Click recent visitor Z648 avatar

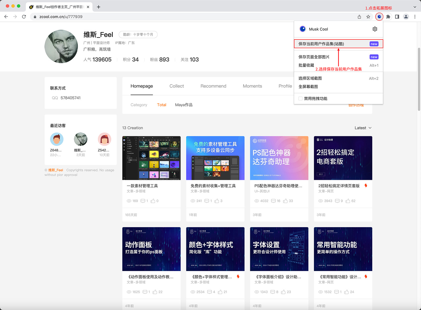point(57,139)
